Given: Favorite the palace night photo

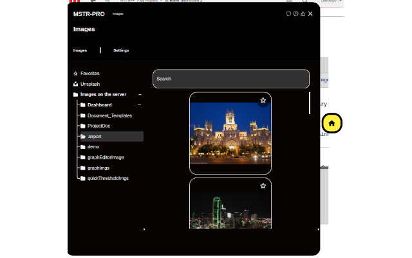Looking at the screenshot, I should click(263, 101).
